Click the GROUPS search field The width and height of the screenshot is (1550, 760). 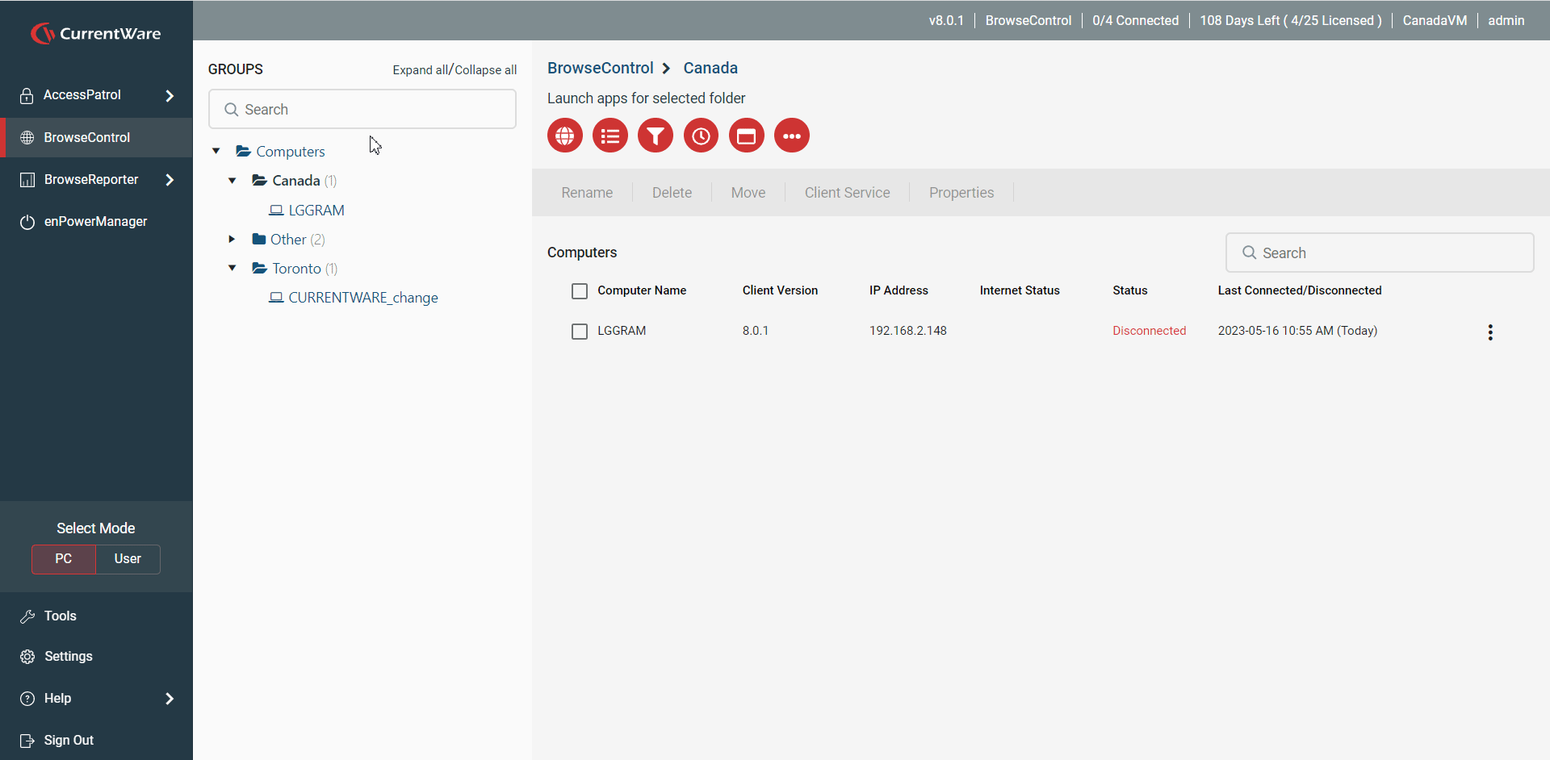[x=362, y=110]
